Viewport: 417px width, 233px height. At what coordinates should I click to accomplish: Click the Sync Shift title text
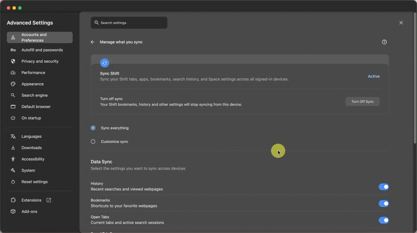click(x=109, y=73)
